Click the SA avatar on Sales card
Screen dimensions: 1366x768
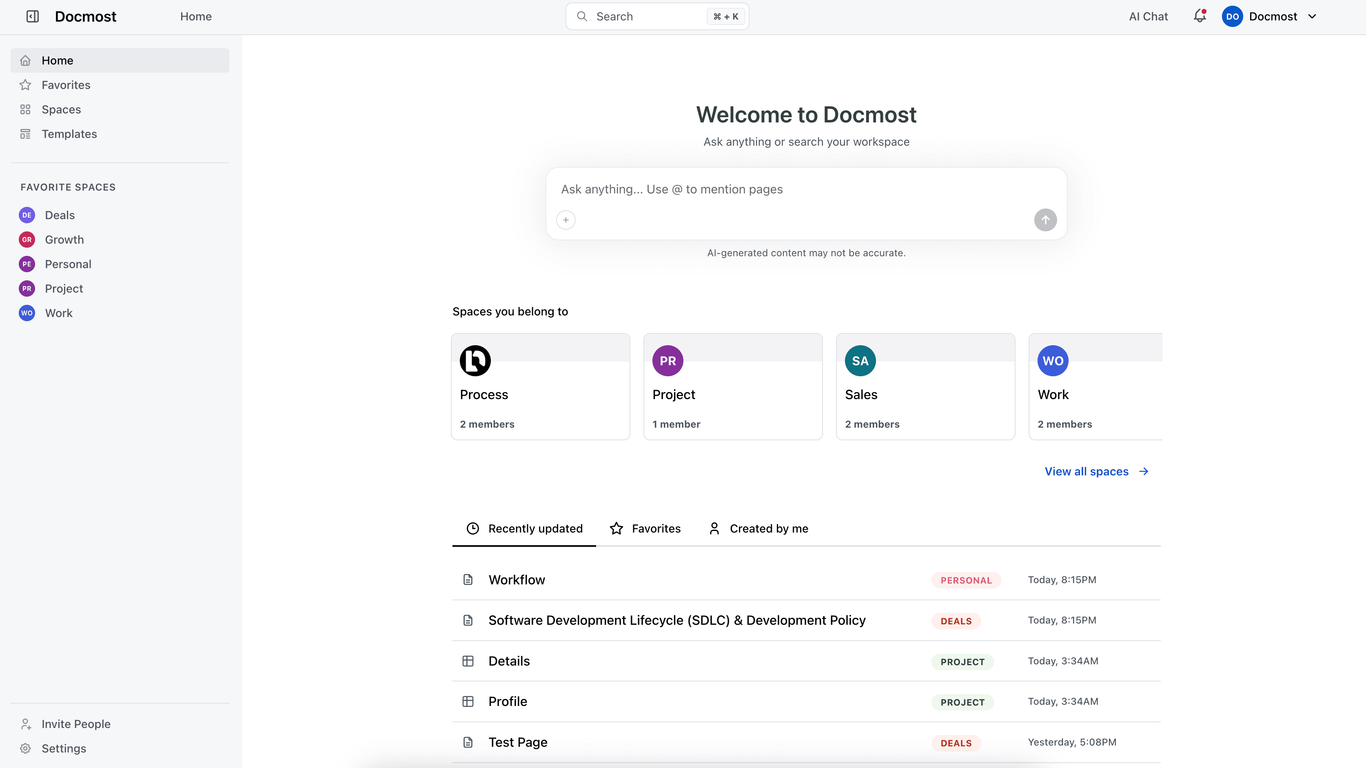[x=860, y=361]
